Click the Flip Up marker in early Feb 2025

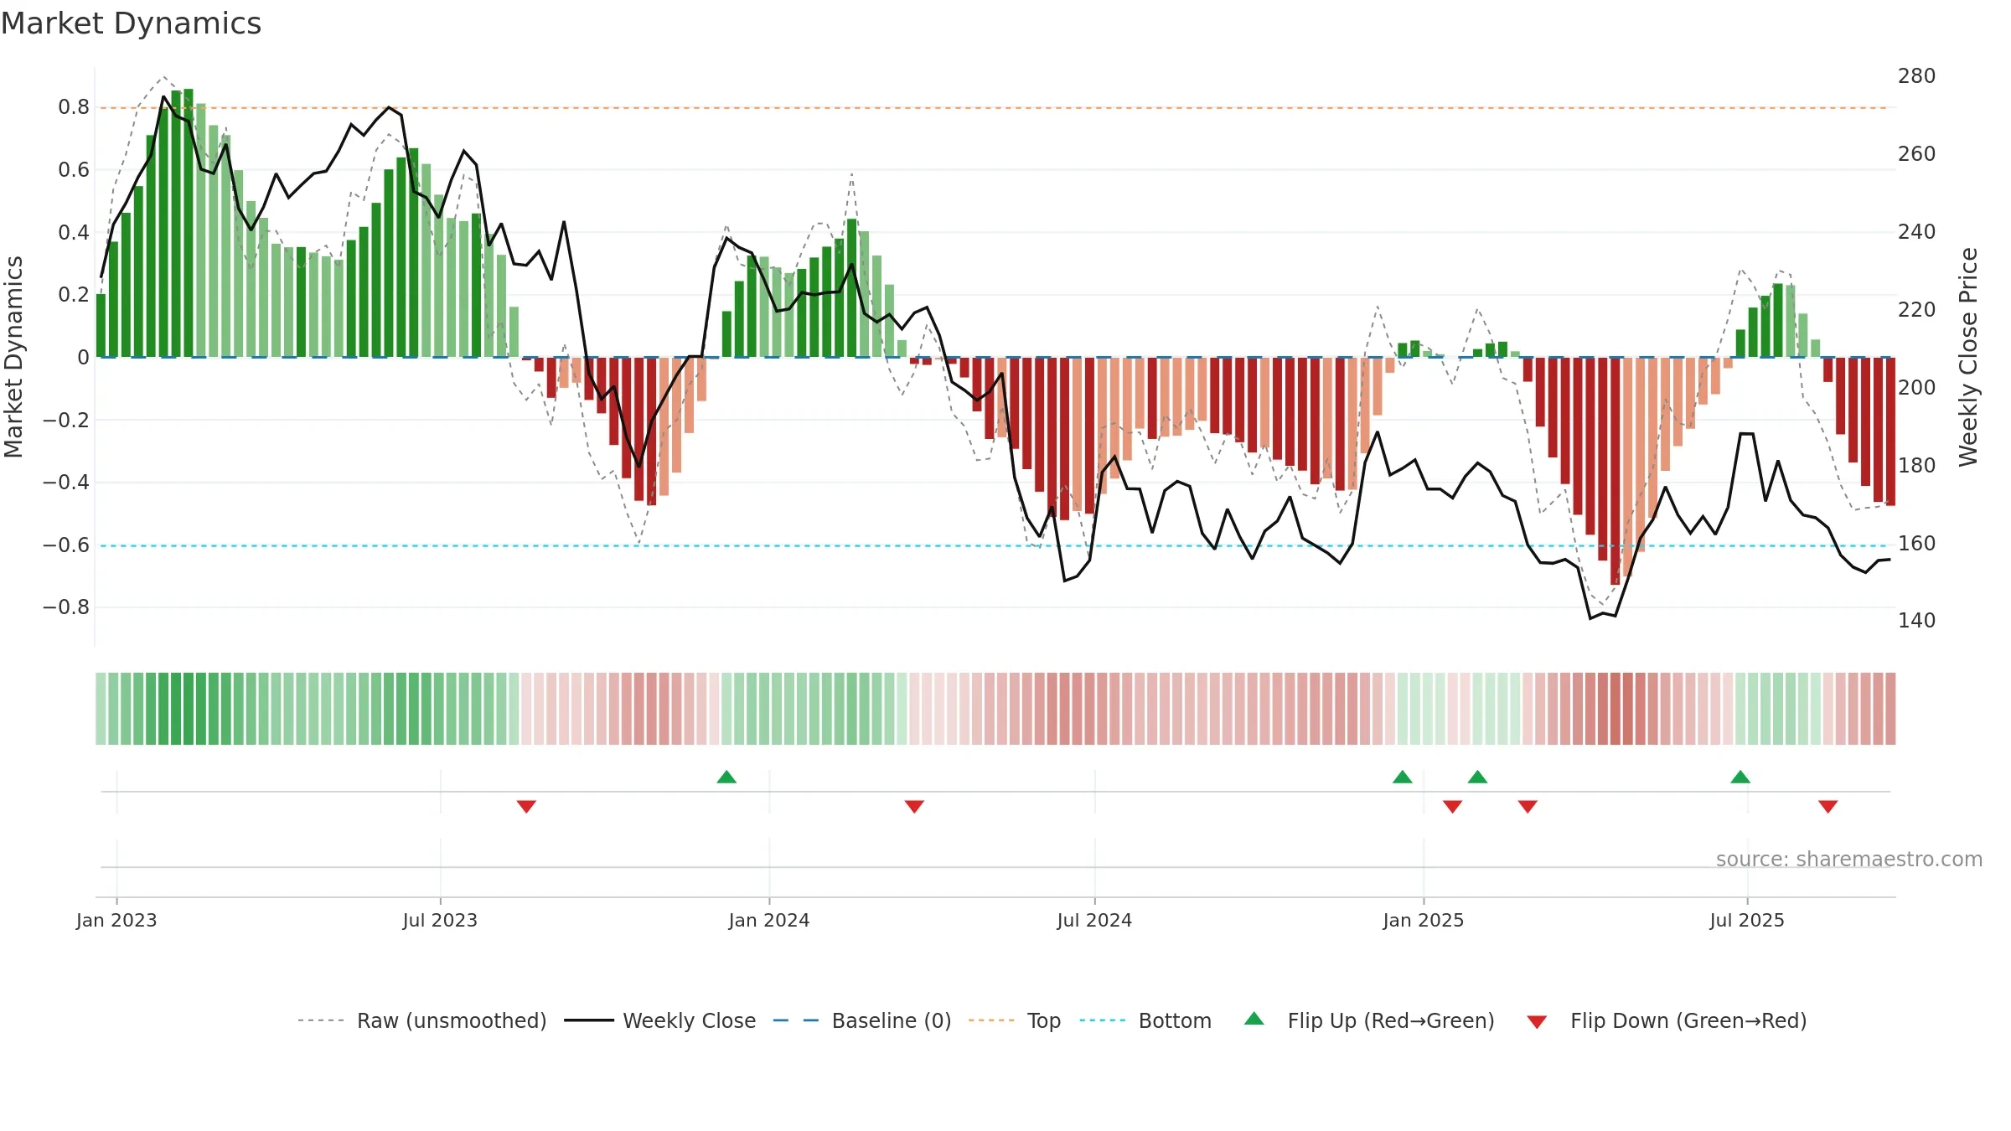[1478, 777]
